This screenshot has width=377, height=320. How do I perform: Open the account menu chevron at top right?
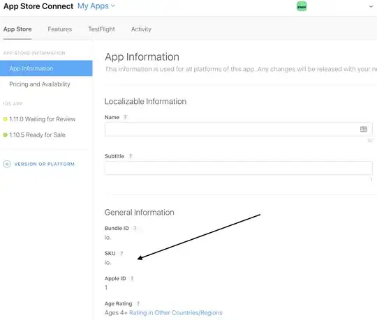coord(371,6)
